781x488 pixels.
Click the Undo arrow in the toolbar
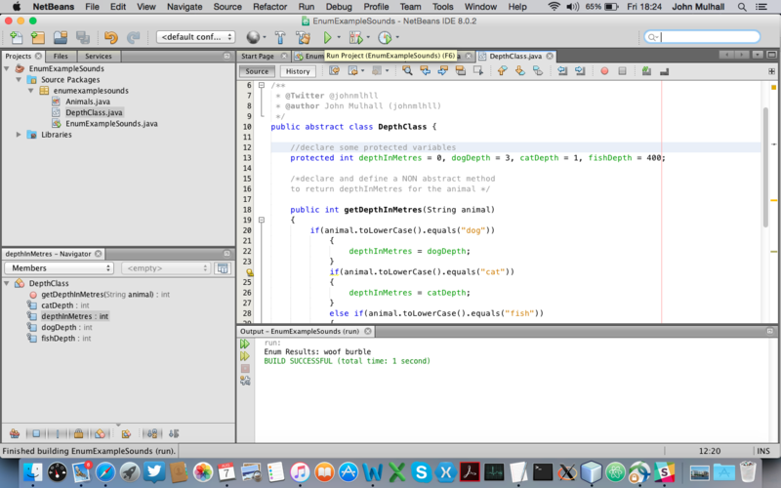[110, 37]
